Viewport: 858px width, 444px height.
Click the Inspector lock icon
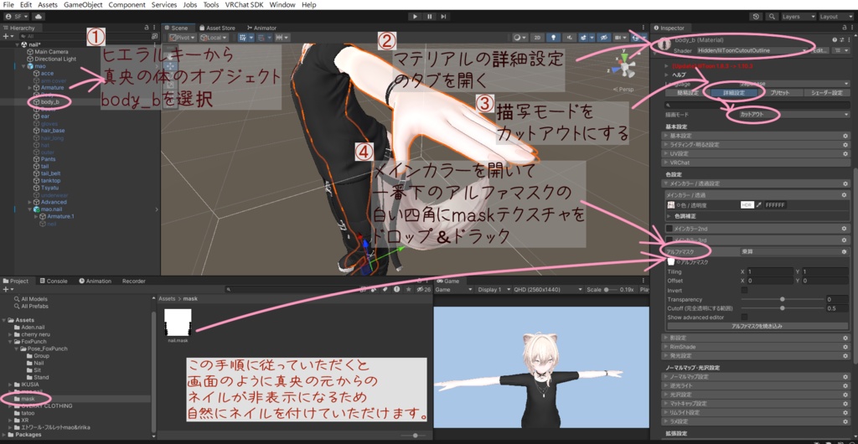tap(843, 28)
